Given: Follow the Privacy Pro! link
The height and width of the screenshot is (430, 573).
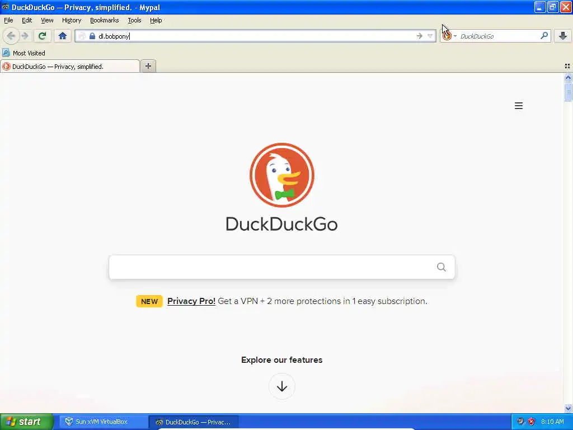Looking at the screenshot, I should click(191, 301).
